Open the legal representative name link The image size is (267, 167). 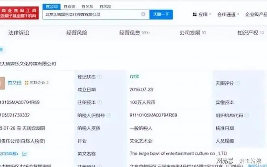[x=15, y=83]
